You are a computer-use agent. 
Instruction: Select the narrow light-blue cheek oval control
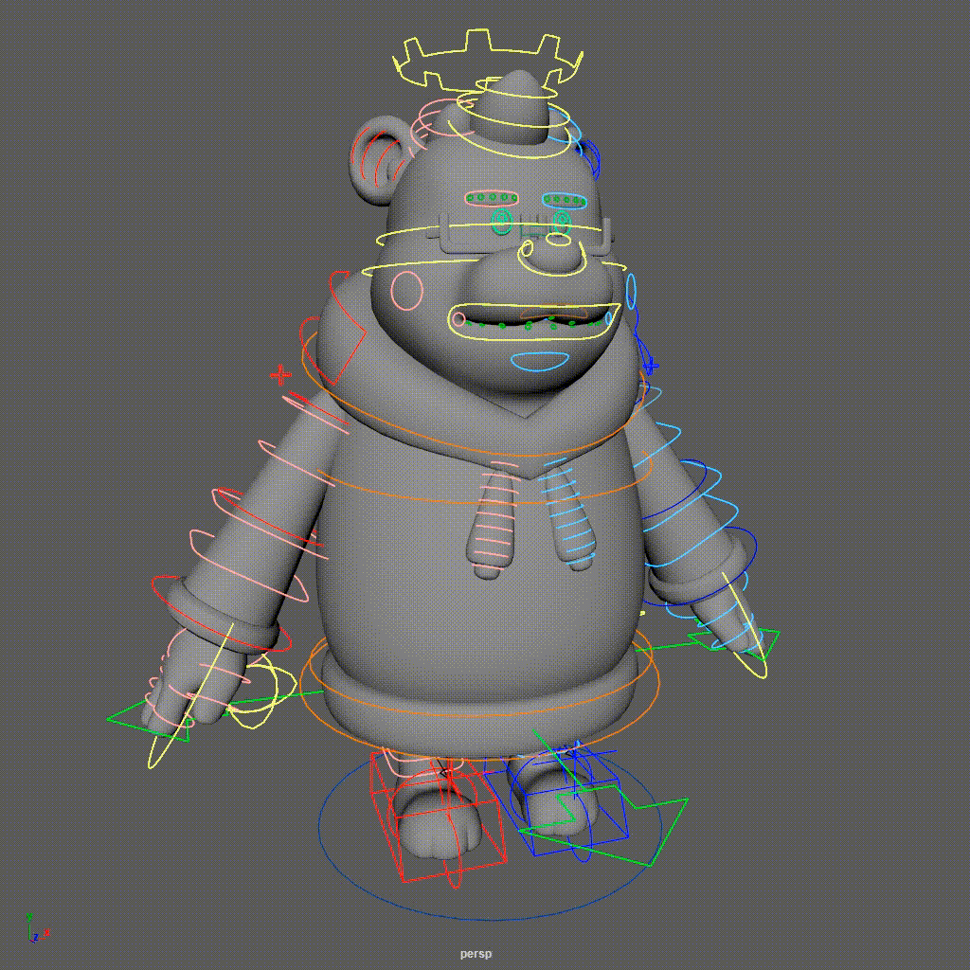coord(631,290)
